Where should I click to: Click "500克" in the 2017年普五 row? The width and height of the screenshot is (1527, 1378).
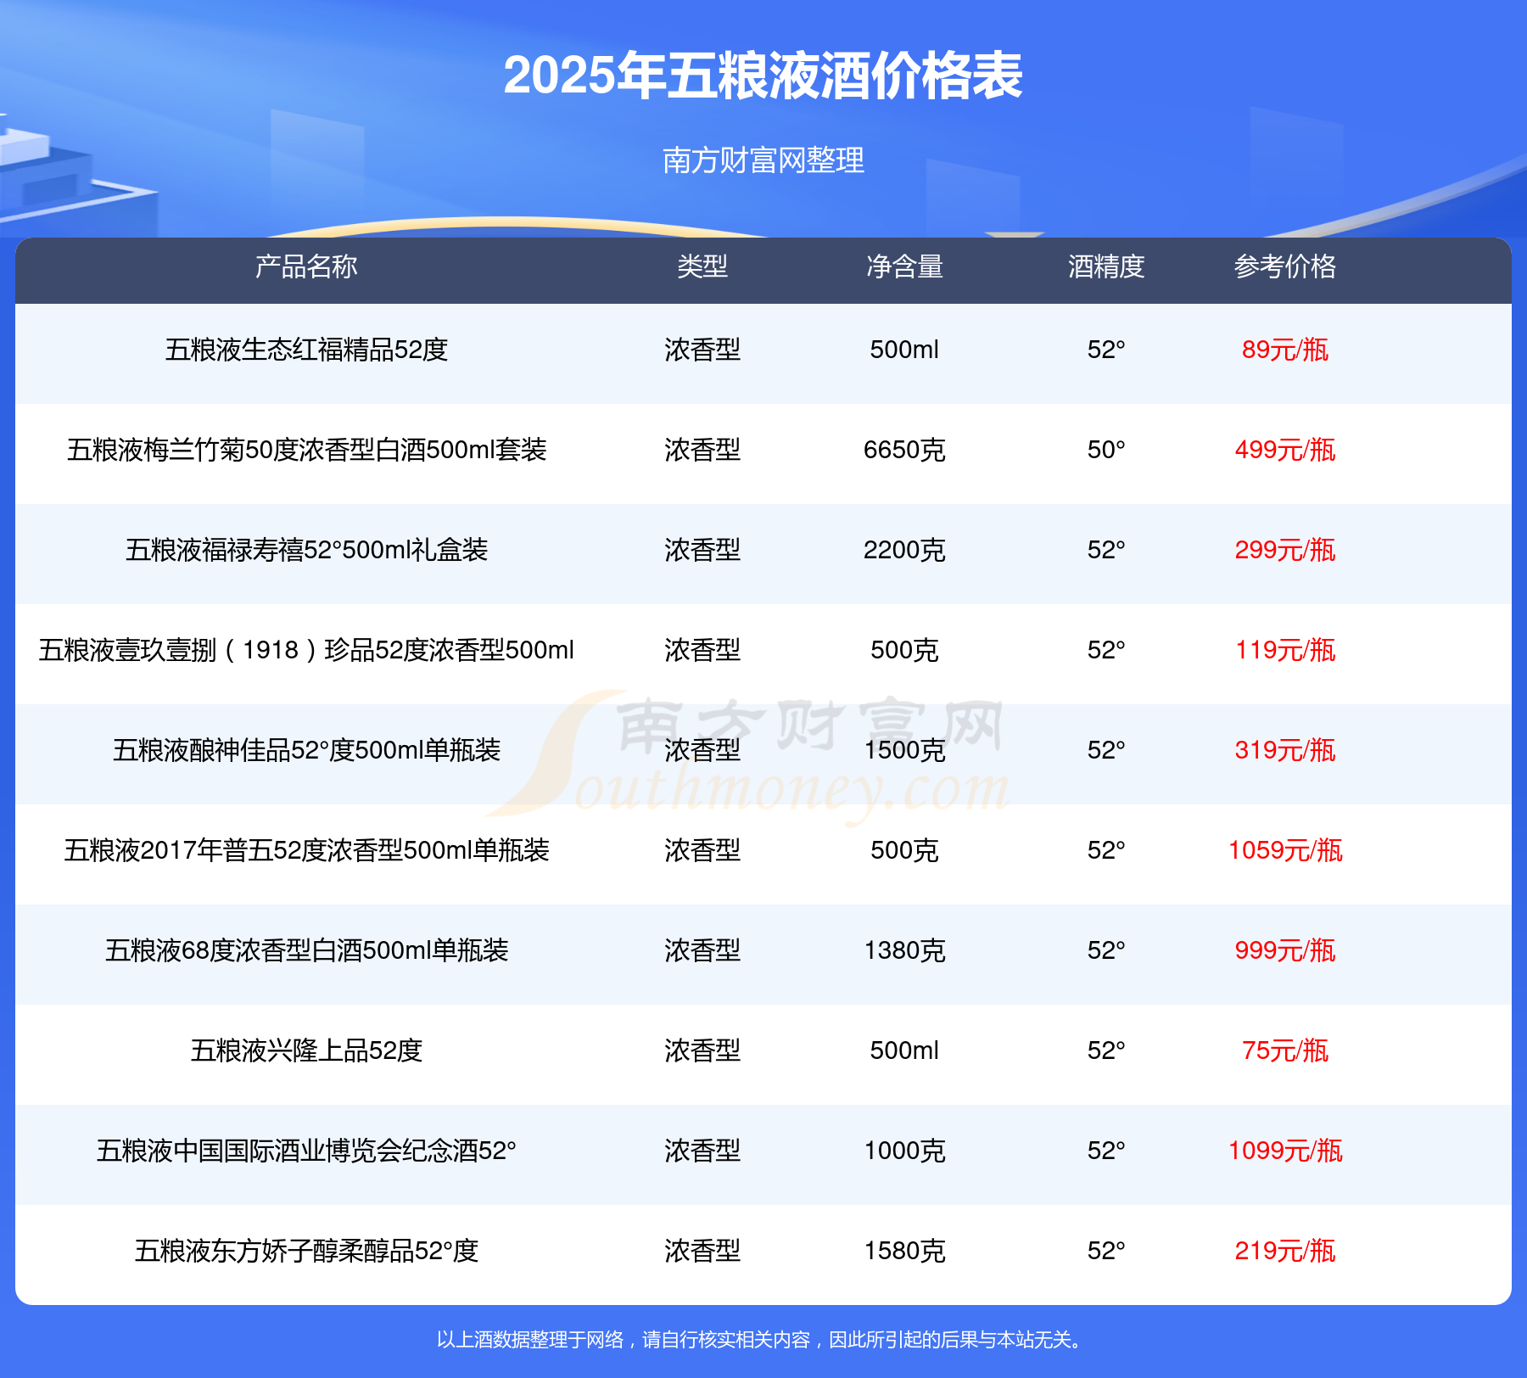point(904,850)
